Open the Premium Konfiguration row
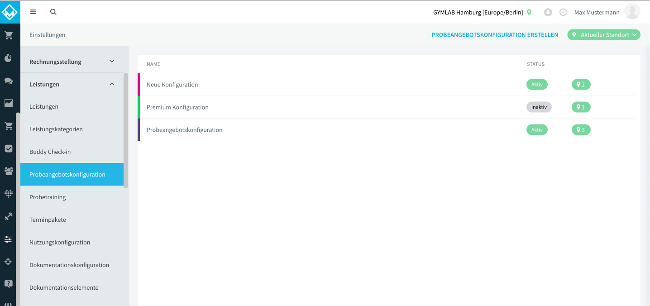This screenshot has width=650, height=306. tap(387, 107)
